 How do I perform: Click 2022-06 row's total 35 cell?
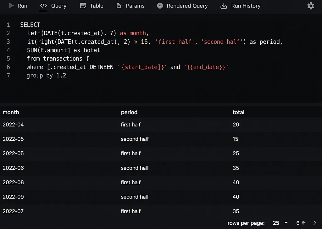click(236, 168)
